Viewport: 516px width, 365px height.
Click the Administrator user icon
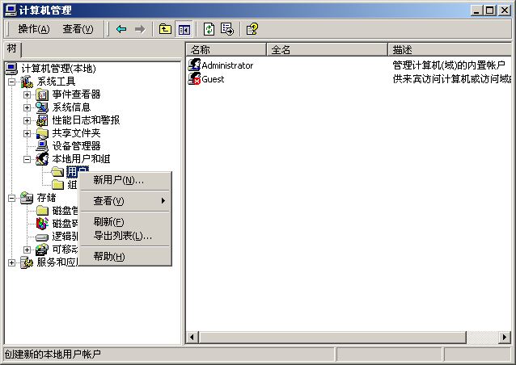194,65
